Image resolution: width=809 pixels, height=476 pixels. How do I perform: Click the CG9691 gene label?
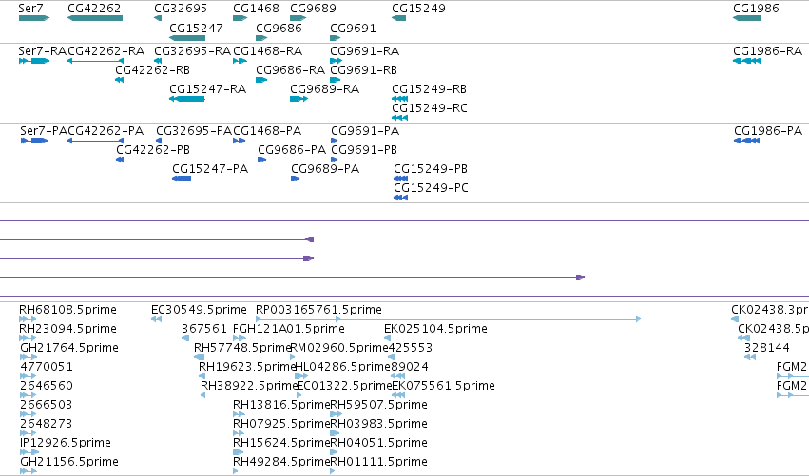pos(353,29)
